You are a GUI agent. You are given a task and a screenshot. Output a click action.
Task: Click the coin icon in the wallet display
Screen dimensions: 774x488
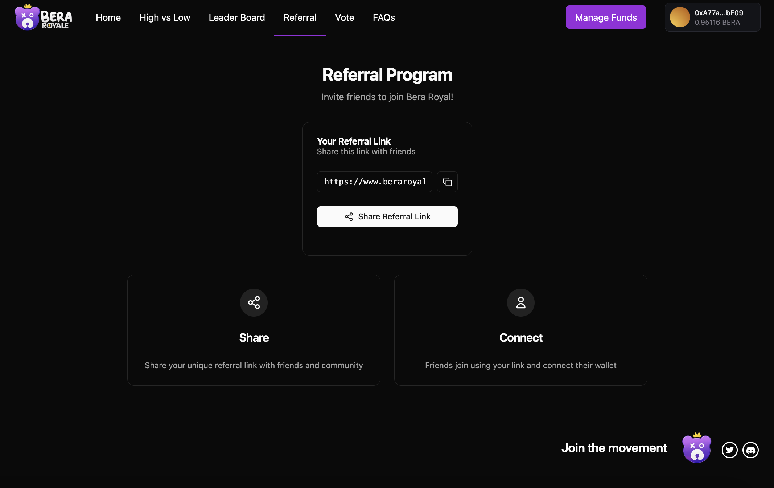pos(680,17)
